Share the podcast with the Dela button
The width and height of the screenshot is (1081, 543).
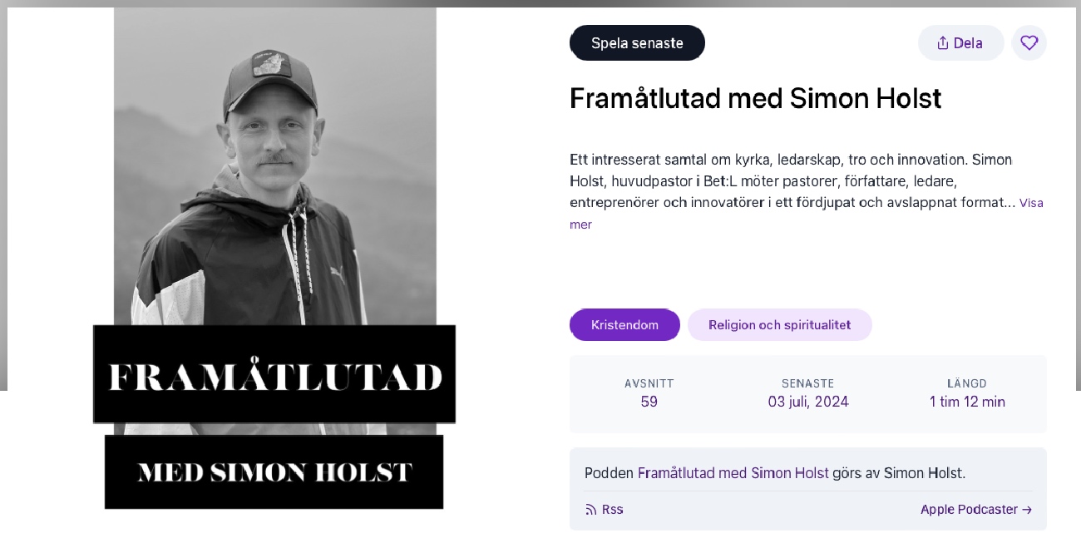[x=960, y=43]
